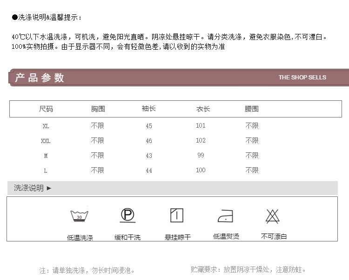Image resolution: width=349 pixels, height=280 pixels.
Task: Click the 缓和干洗 label
Action: 128,238
